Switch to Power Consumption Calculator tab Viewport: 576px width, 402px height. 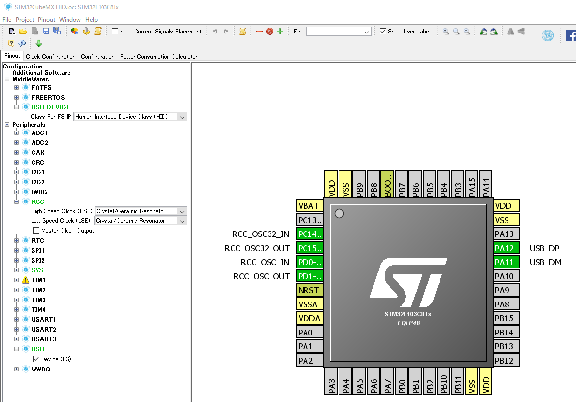159,57
